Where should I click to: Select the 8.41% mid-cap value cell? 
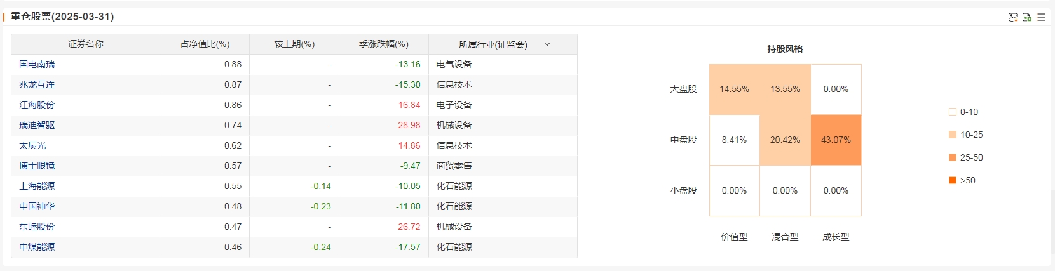pyautogui.click(x=734, y=140)
